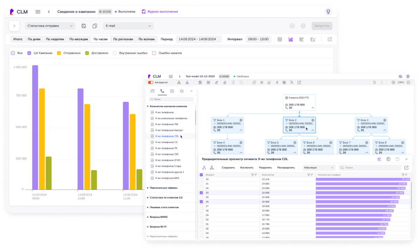Go back using arrow beside Сведения о кампании
Image resolution: width=419 pixels, height=250 pixels.
tap(49, 12)
